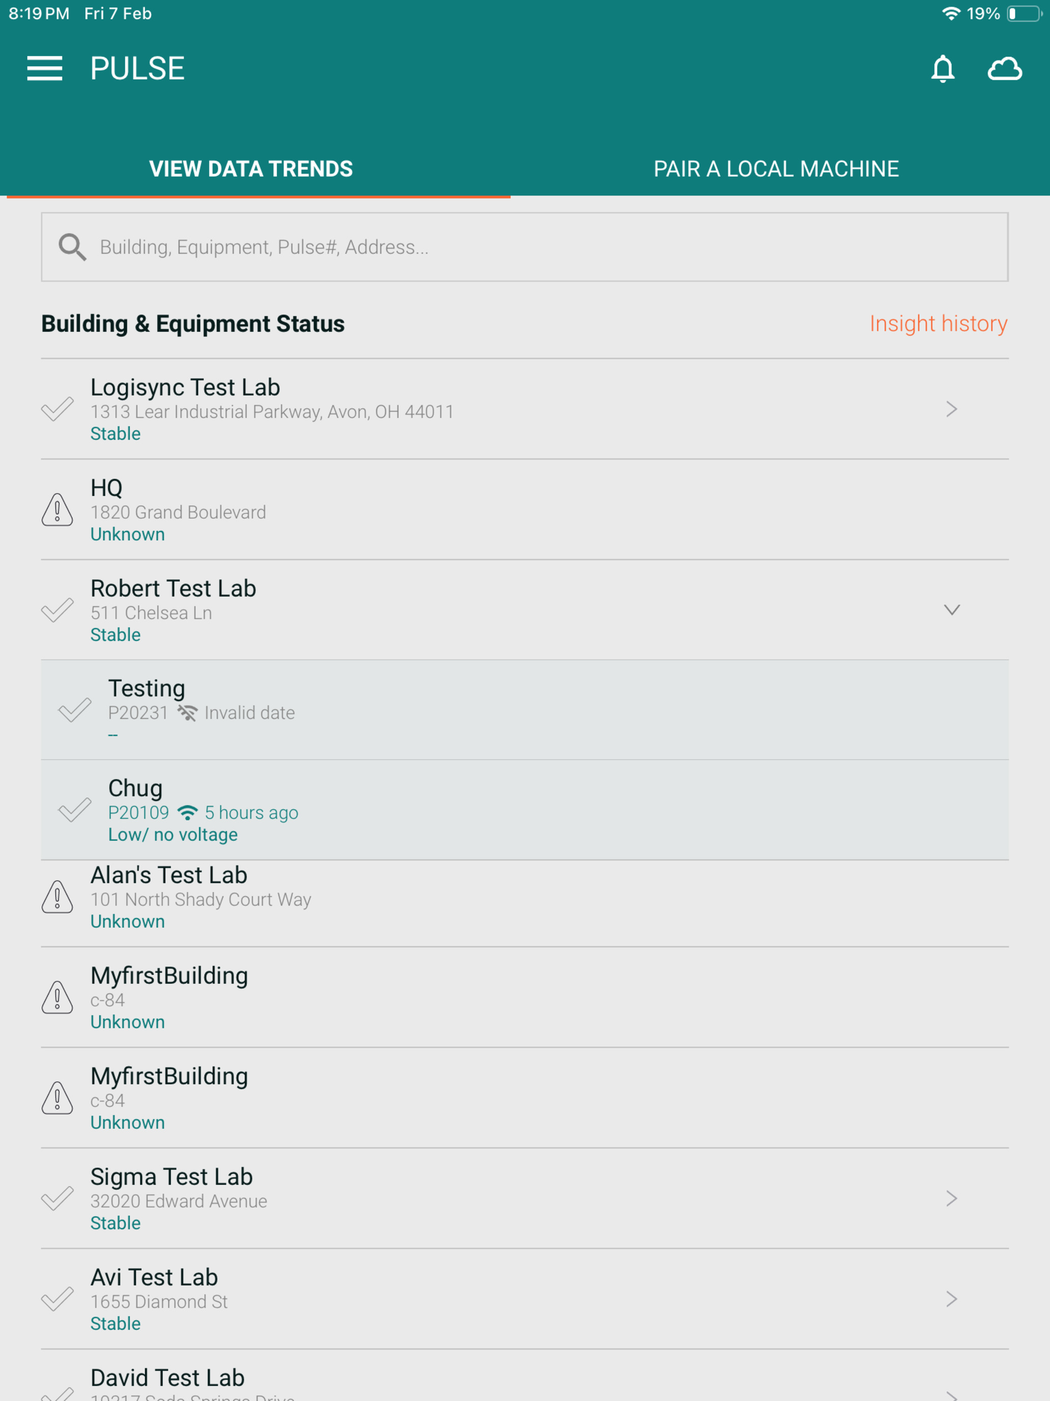Collapse Robert Test Lab chevron
Screen dimensions: 1050x1401
click(951, 610)
